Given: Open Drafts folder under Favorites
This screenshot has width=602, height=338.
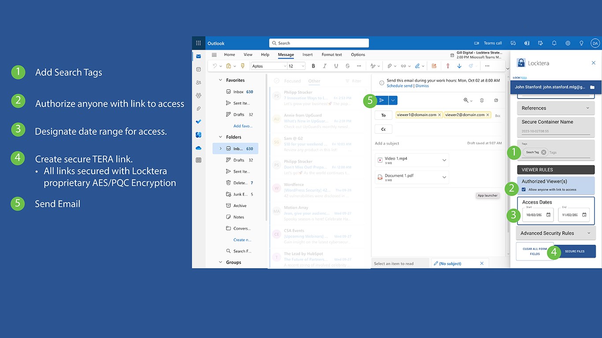Looking at the screenshot, I should pos(239,114).
